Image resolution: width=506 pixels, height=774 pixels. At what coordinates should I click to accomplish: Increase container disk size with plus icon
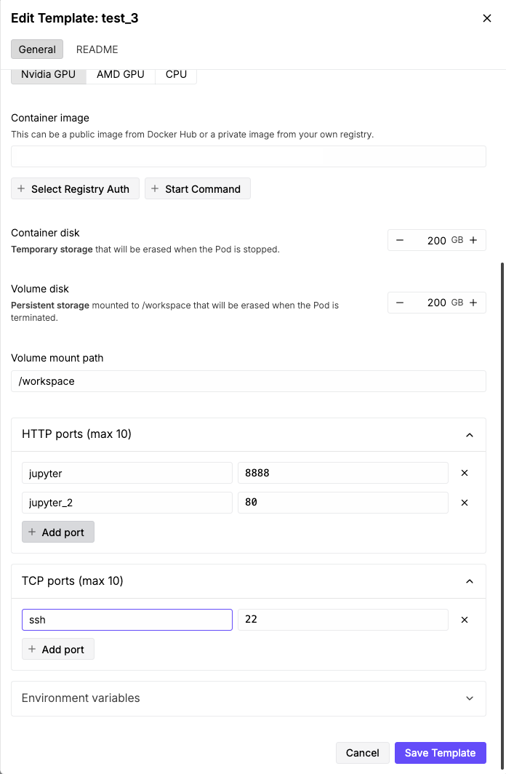473,240
